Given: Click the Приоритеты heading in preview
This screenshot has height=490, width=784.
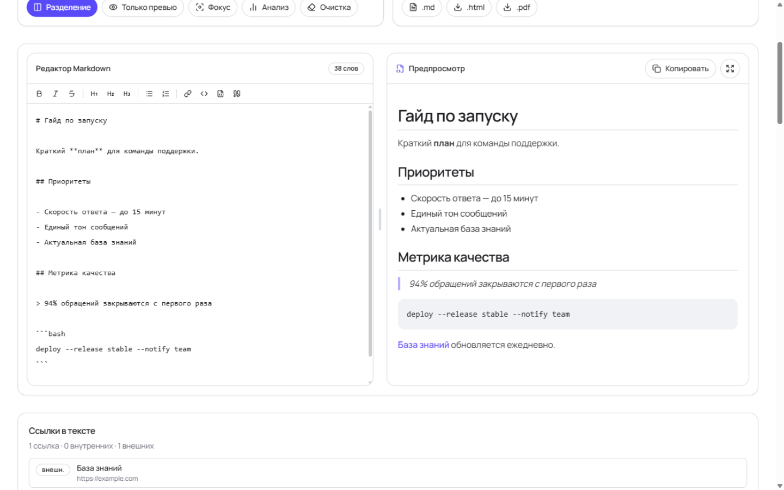Looking at the screenshot, I should point(436,172).
